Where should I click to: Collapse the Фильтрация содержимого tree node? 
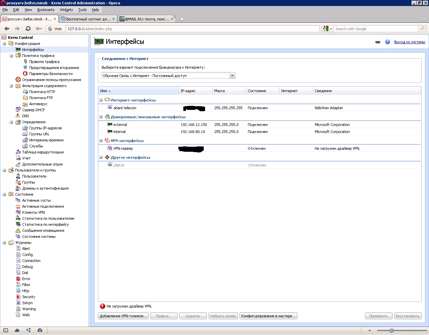11,86
